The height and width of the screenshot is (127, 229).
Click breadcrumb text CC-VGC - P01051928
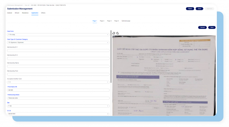tap(38, 5)
